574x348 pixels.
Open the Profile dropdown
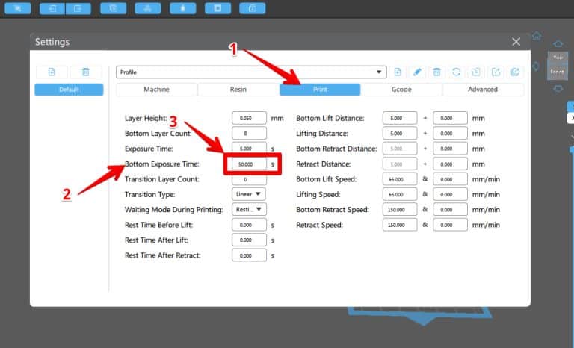[251, 72]
